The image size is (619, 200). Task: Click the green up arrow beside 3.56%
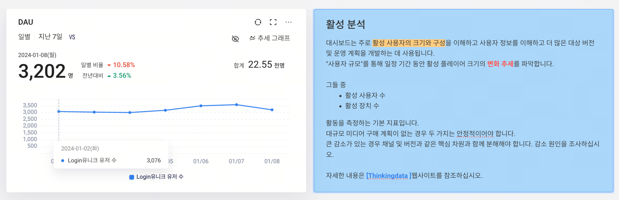coord(109,76)
